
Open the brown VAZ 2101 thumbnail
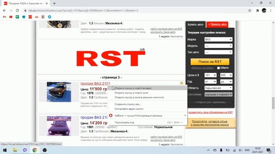tap(59, 92)
